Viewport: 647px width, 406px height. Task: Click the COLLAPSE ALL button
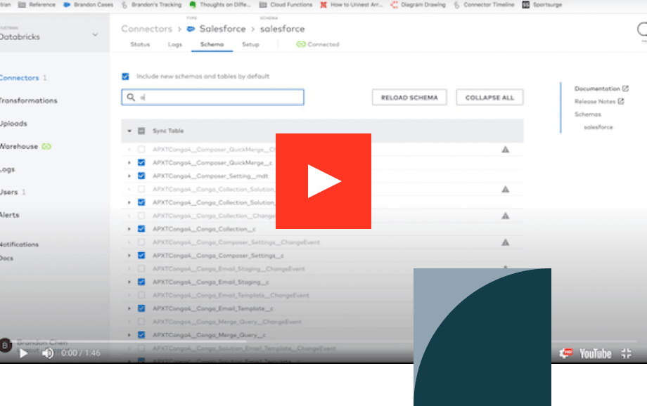coord(489,98)
